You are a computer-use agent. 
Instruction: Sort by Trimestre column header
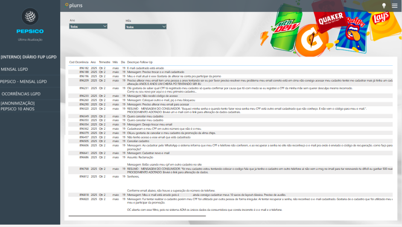coord(105,62)
